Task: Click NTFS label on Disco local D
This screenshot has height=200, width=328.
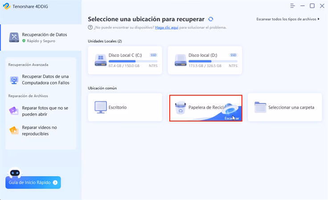Action: [x=233, y=66]
